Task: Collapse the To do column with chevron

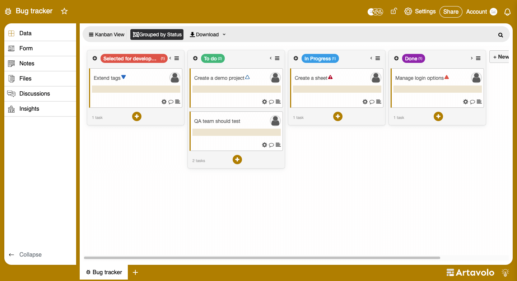Action: (x=271, y=58)
